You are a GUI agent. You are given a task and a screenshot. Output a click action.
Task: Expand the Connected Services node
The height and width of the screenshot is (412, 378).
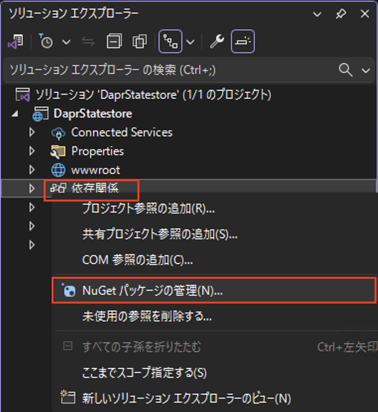(x=32, y=132)
